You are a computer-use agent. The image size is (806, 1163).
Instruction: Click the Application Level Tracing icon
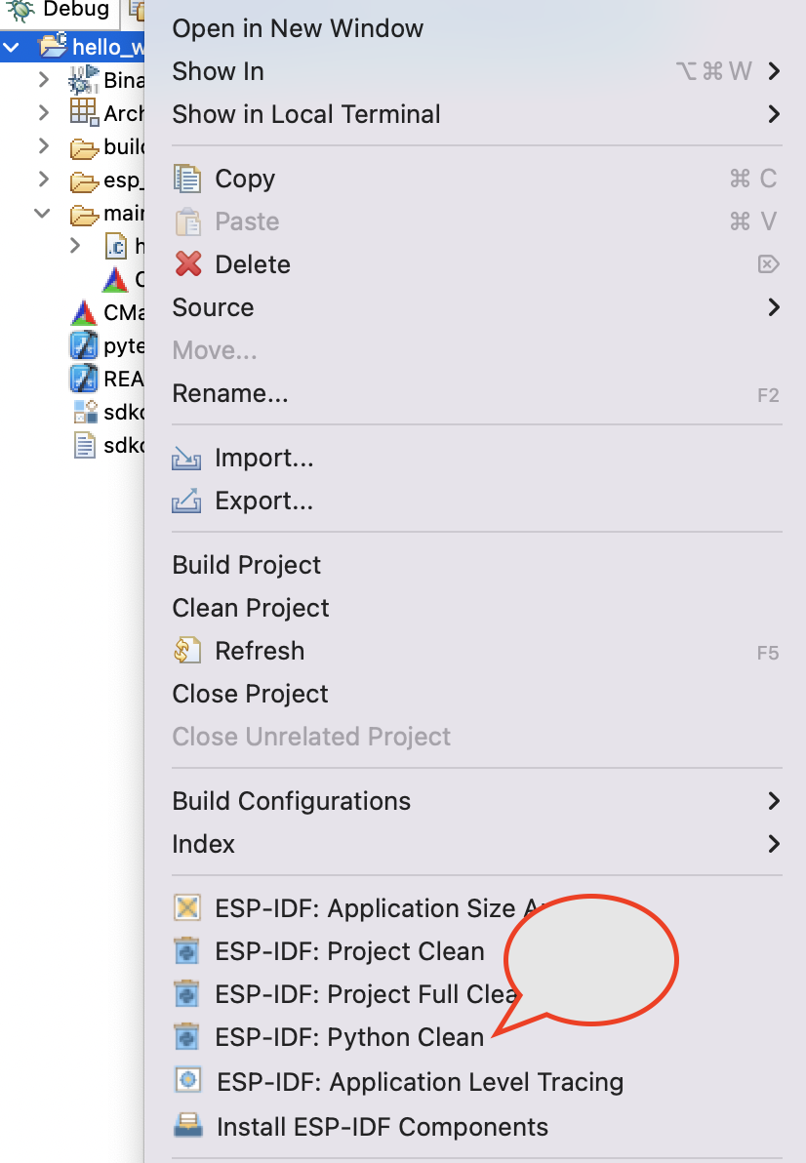click(x=187, y=1080)
